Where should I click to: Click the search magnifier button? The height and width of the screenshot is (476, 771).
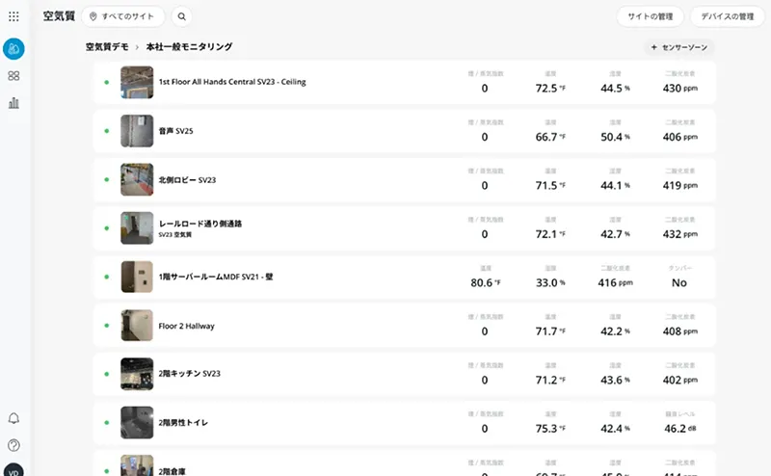pyautogui.click(x=182, y=16)
